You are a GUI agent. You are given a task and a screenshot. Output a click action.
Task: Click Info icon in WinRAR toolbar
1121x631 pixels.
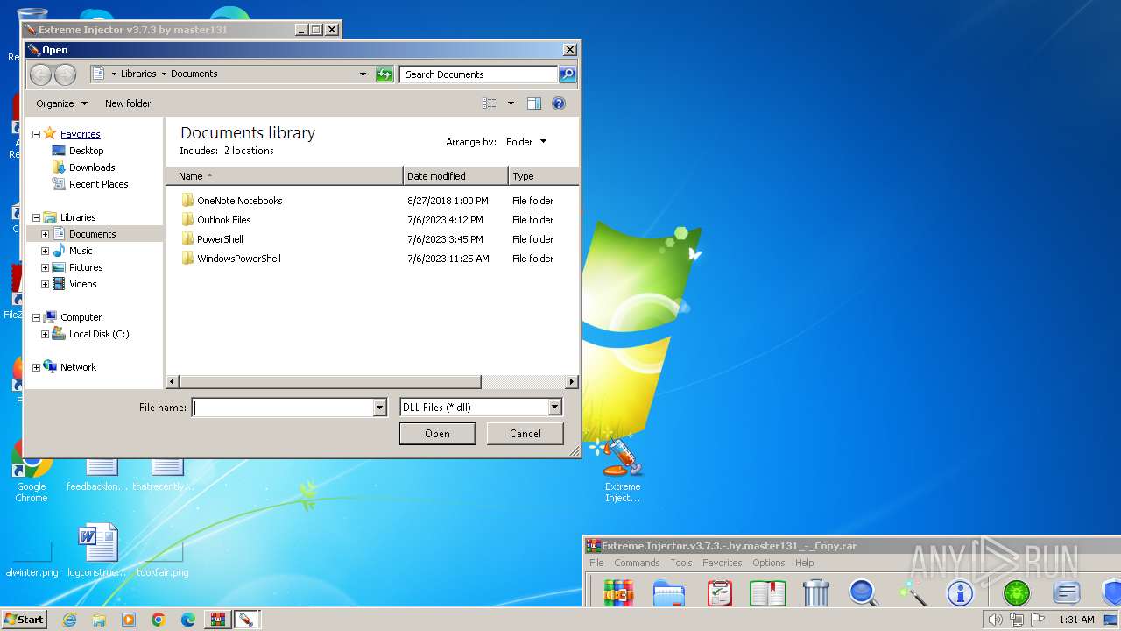point(960,592)
